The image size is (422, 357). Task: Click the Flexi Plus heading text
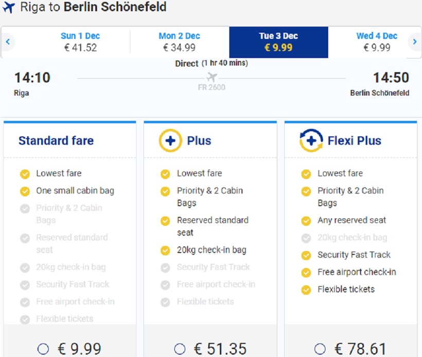coord(354,140)
